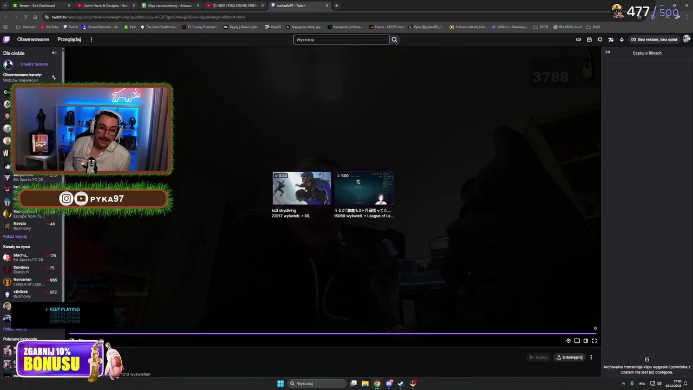Screen dimensions: 693x390
Task: Open the tab search dropdown
Action: (x=5, y=5)
